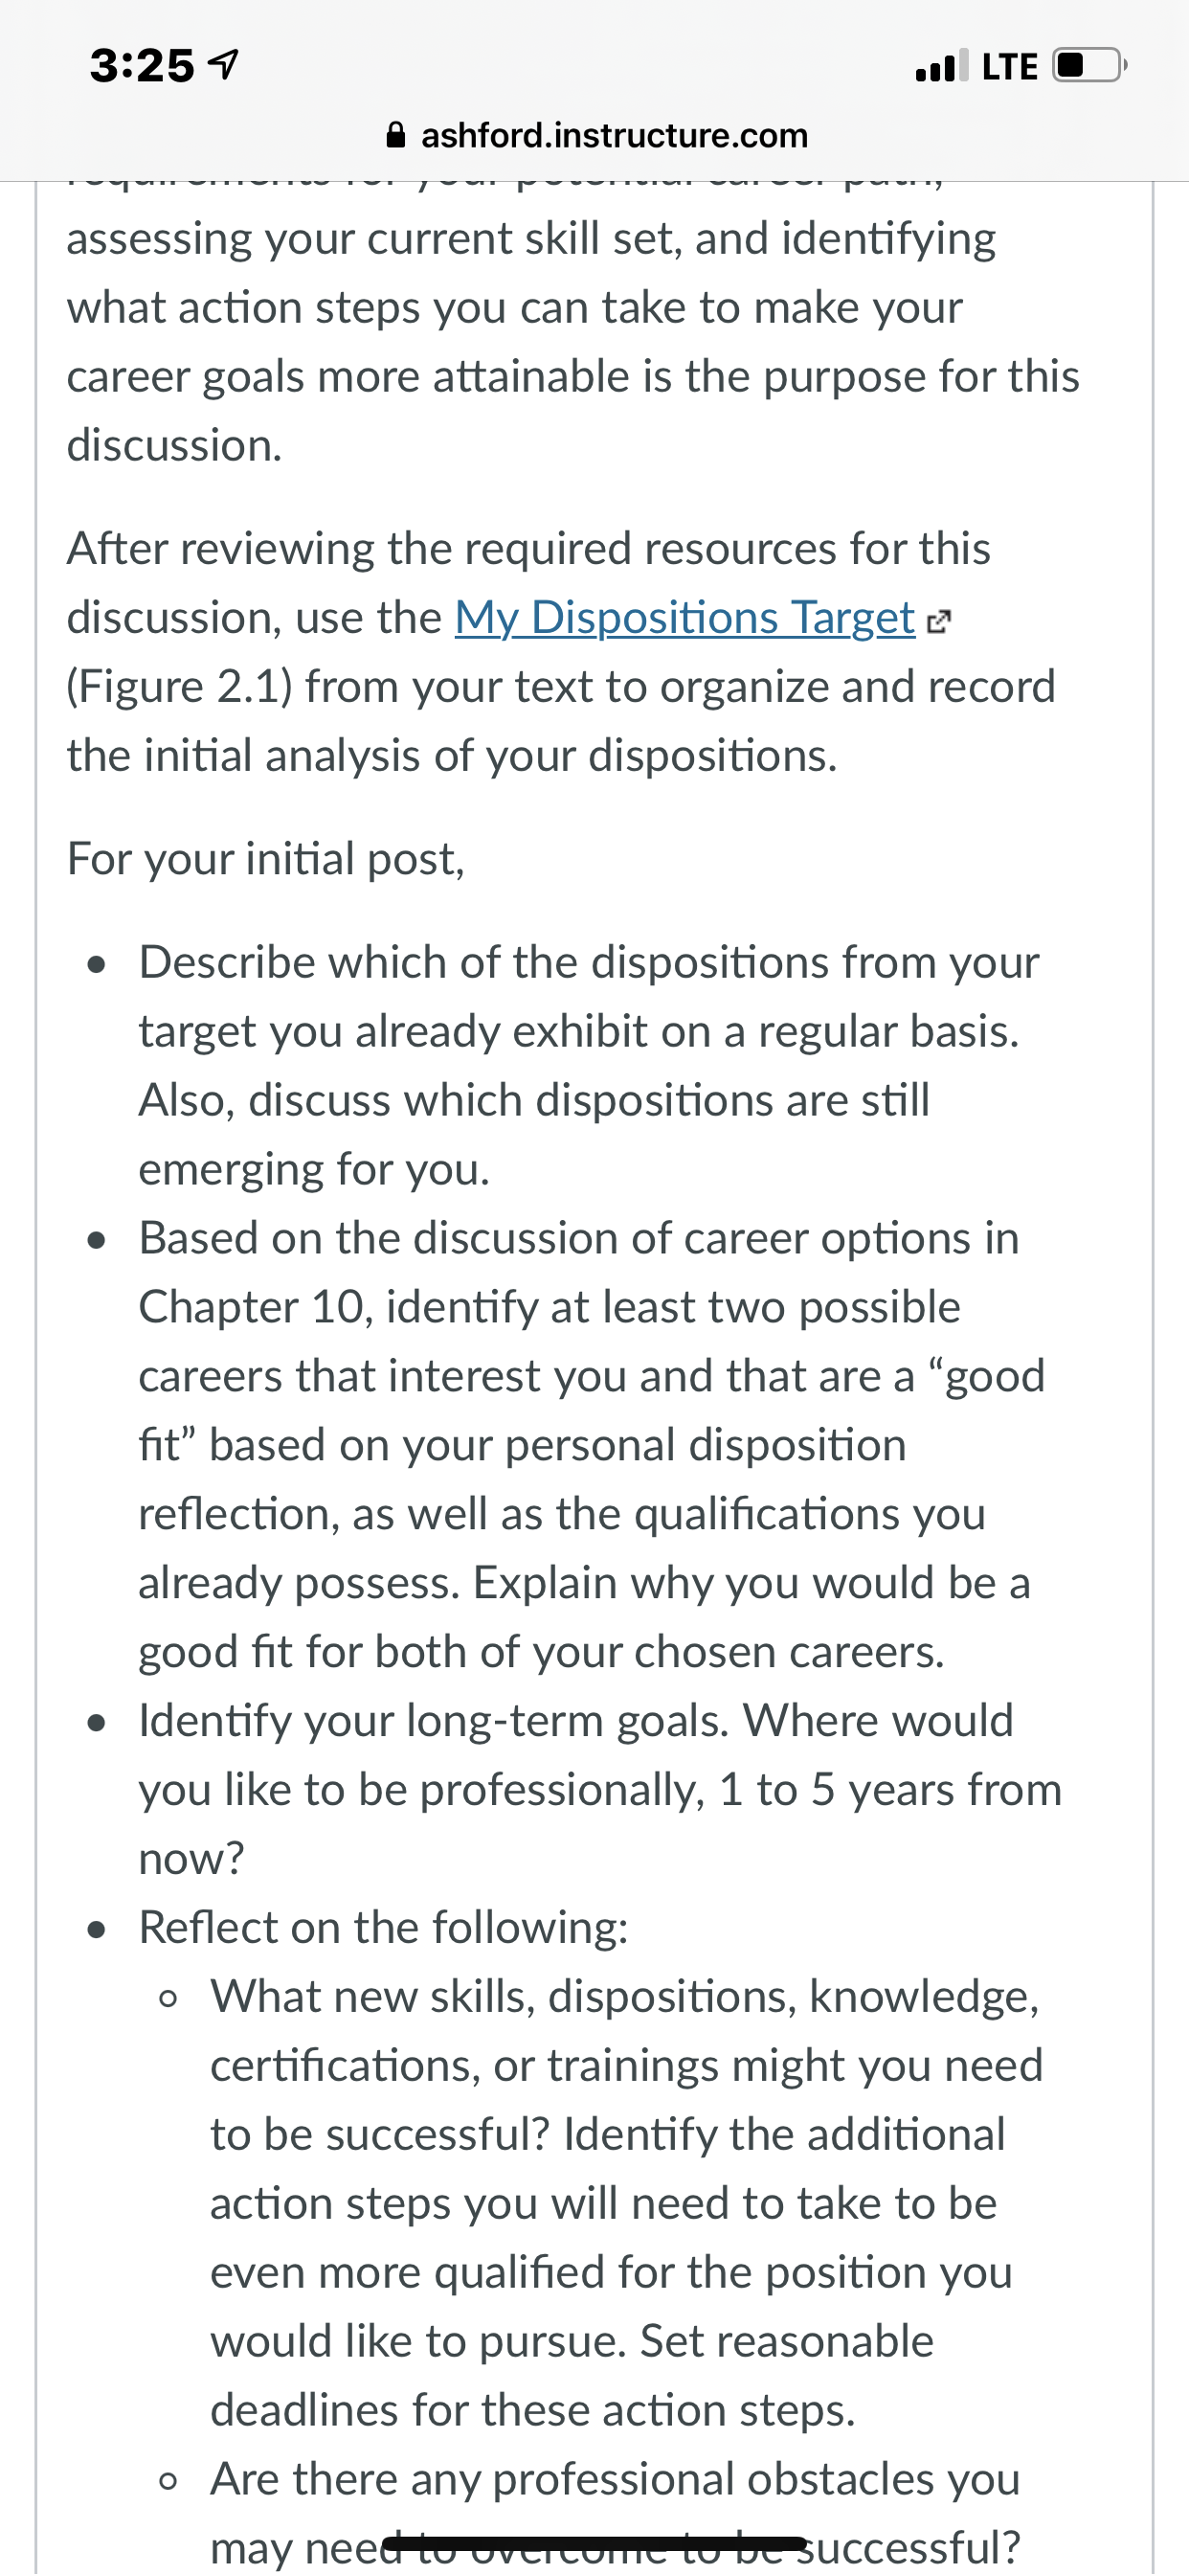Tap the LTE network indicator

click(x=1009, y=67)
